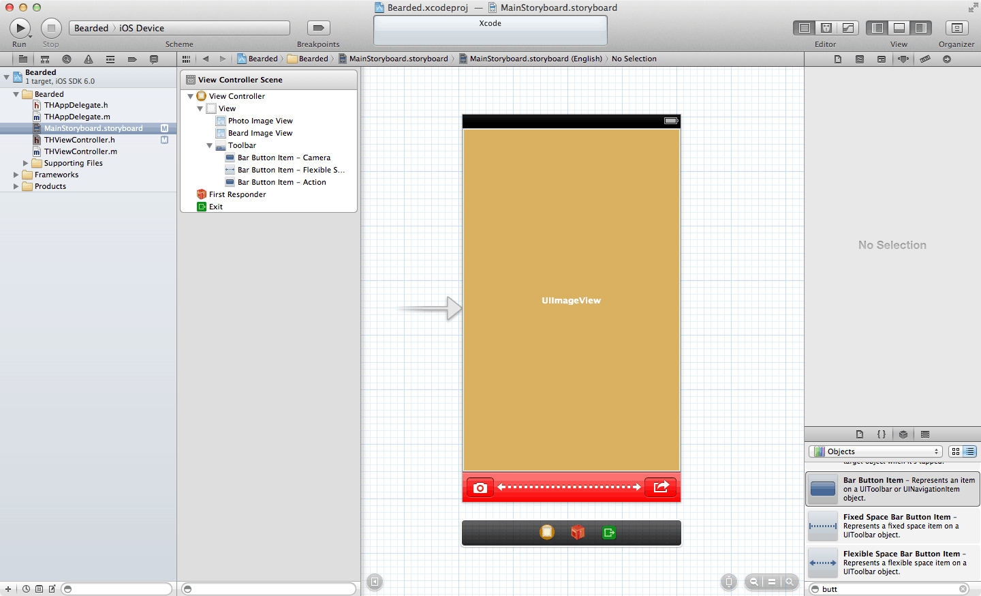Open the Assistant editor
The width and height of the screenshot is (981, 596).
826,28
